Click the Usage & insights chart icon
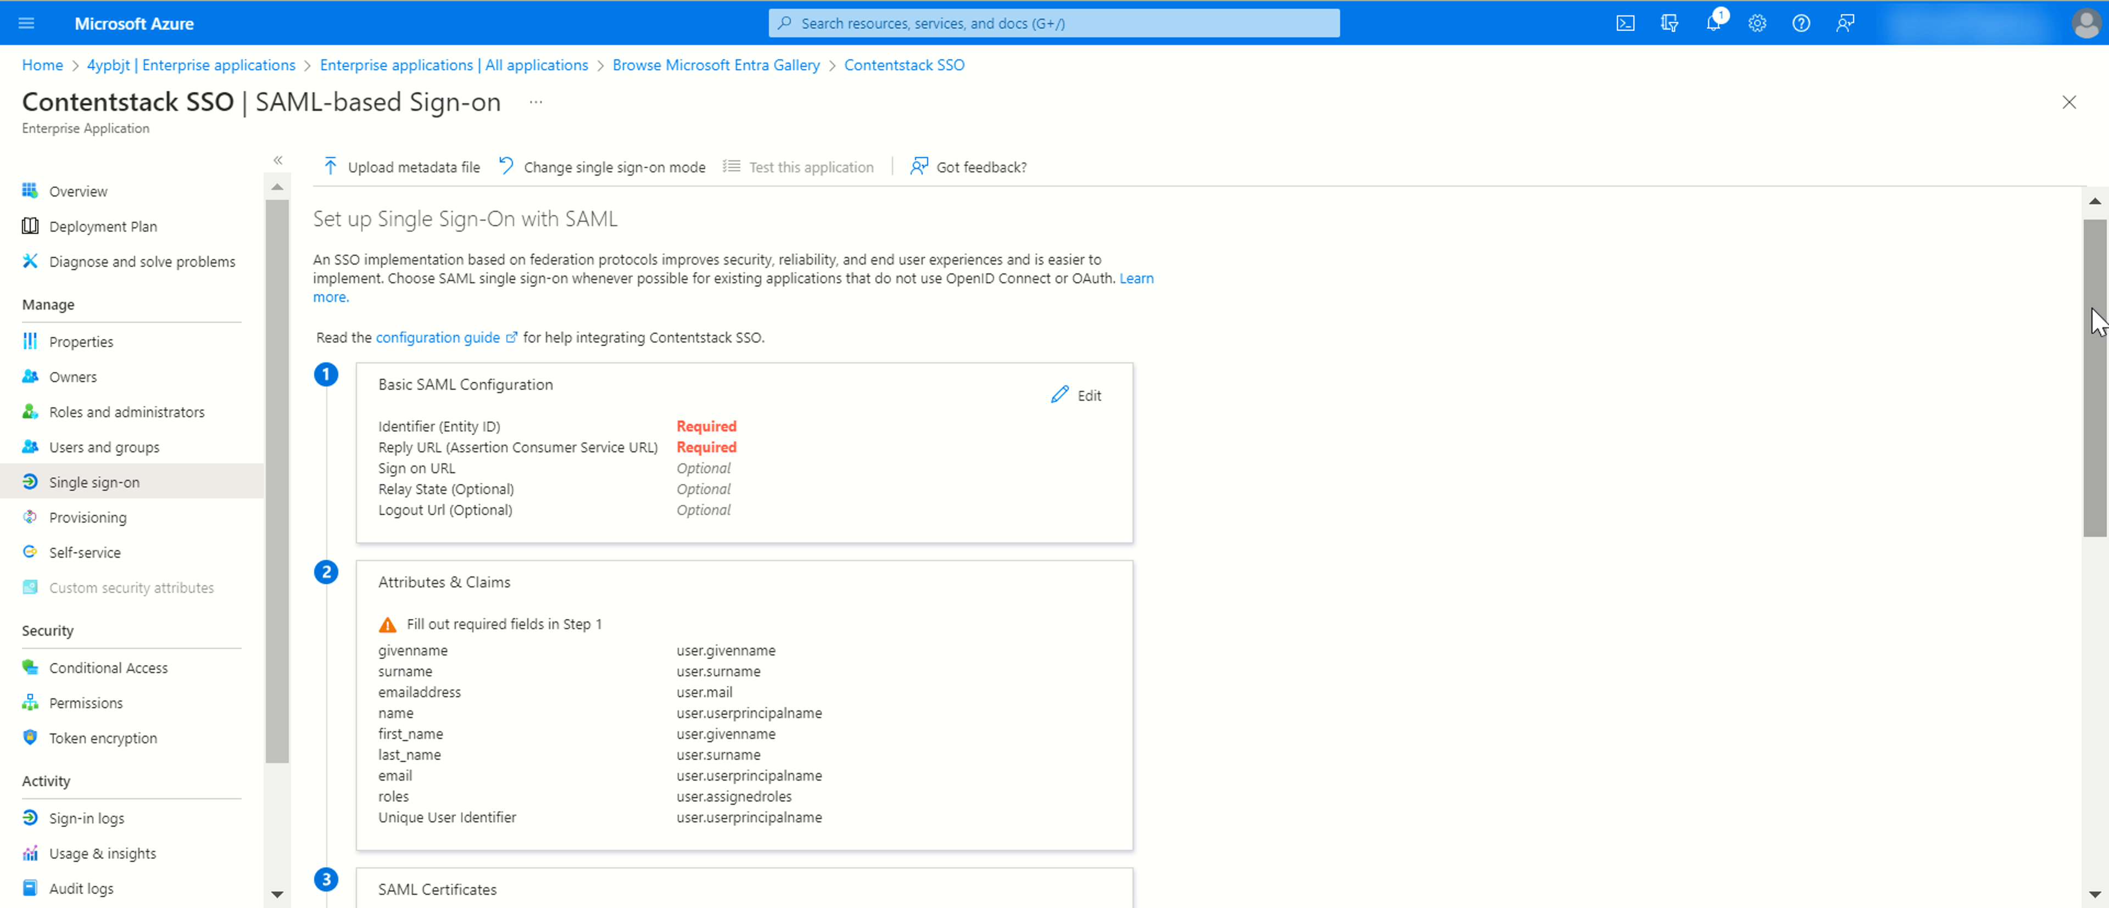The width and height of the screenshot is (2109, 908). click(30, 853)
